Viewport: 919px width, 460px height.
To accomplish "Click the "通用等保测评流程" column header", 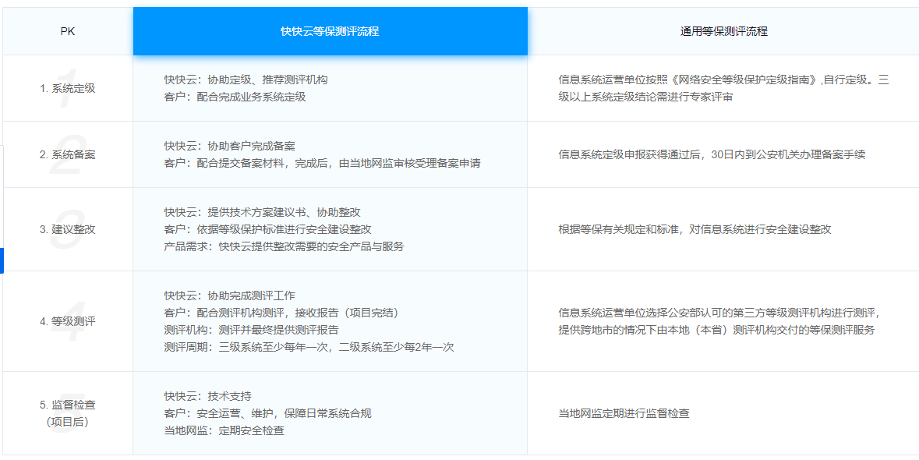I will click(x=724, y=32).
